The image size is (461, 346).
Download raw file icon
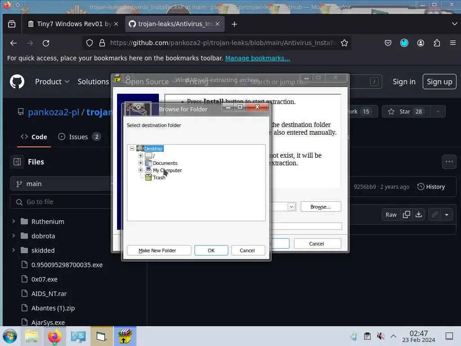click(419, 214)
